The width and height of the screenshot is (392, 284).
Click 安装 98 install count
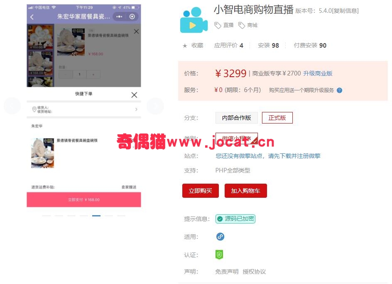(268, 46)
